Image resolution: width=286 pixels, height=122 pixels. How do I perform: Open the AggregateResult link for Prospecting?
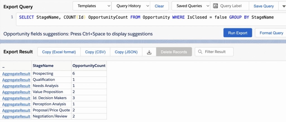pos(16,74)
